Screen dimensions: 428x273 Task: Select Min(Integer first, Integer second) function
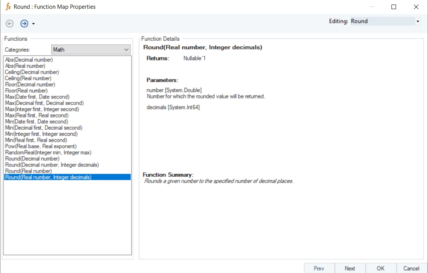(x=41, y=134)
